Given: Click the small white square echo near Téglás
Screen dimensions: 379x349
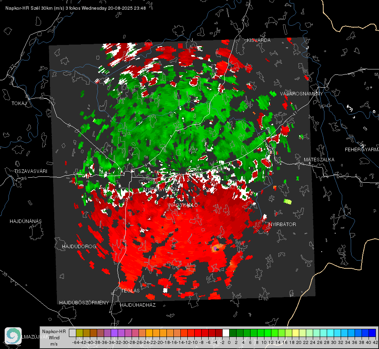Looking at the screenshot, I should 165,290.
